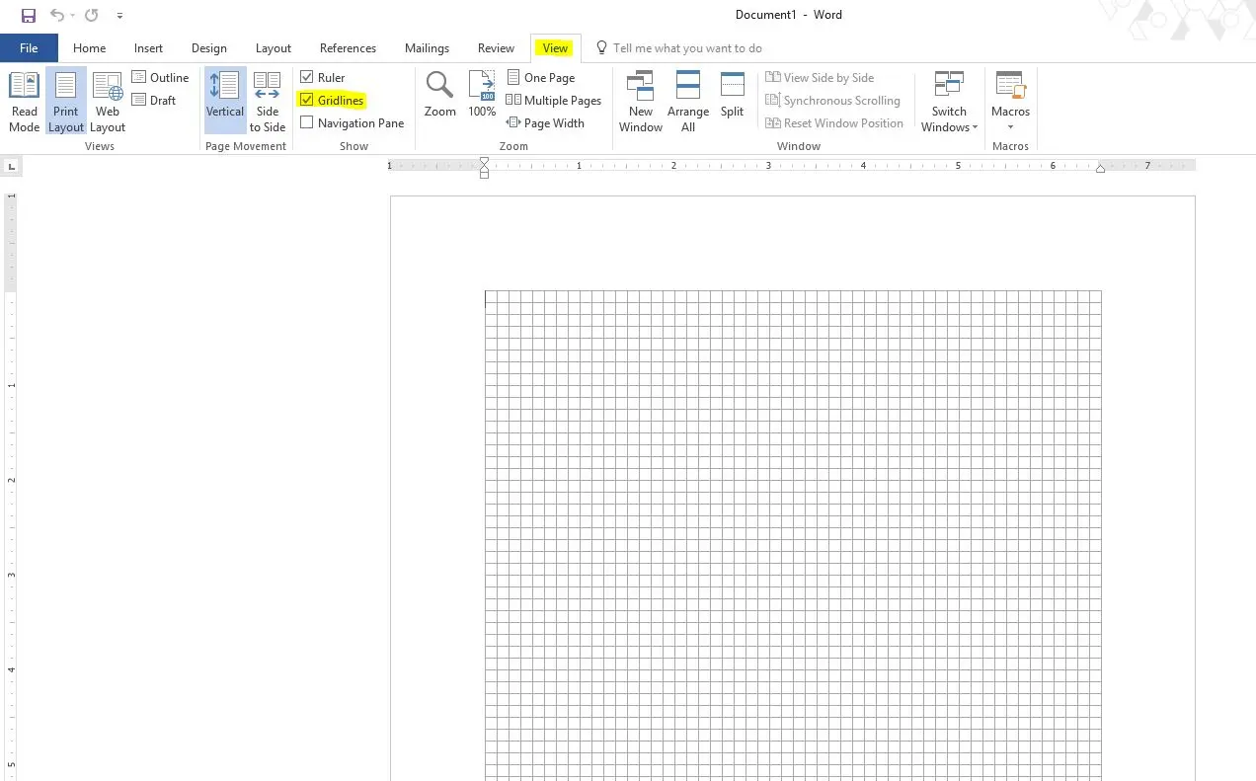This screenshot has height=781, width=1256.
Task: Disable the Gridlines checkbox
Action: [307, 100]
